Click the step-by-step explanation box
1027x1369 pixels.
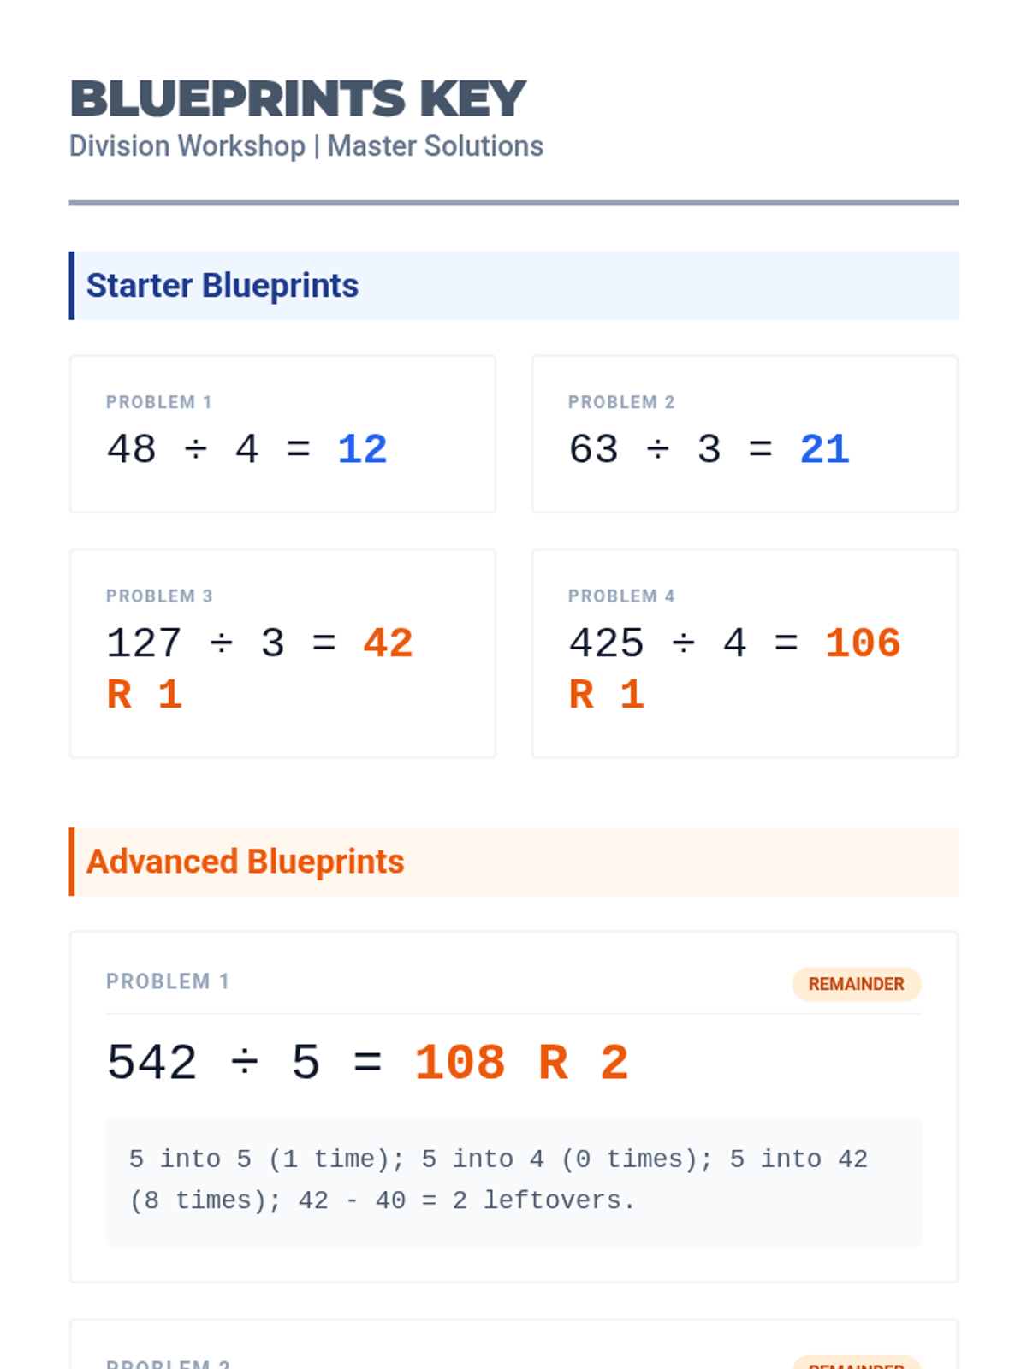pos(513,1181)
